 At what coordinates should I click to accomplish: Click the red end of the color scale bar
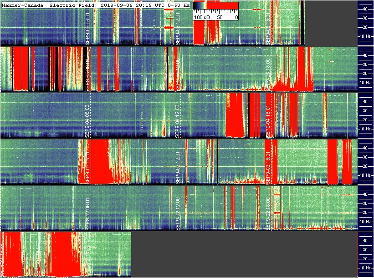[x=222, y=5]
